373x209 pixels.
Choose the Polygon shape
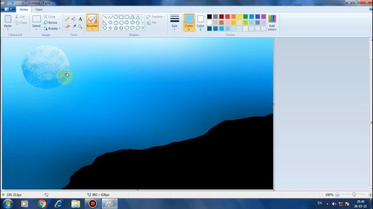[x=132, y=17]
